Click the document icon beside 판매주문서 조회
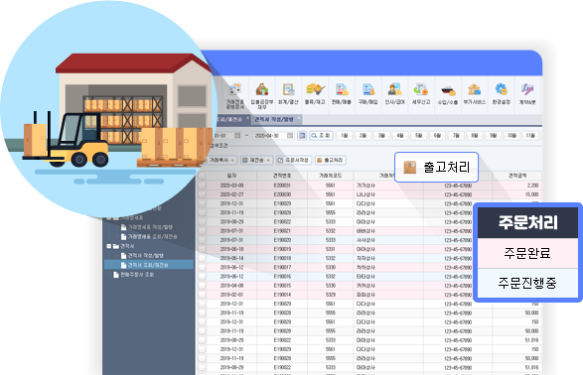583x375 pixels. point(116,275)
